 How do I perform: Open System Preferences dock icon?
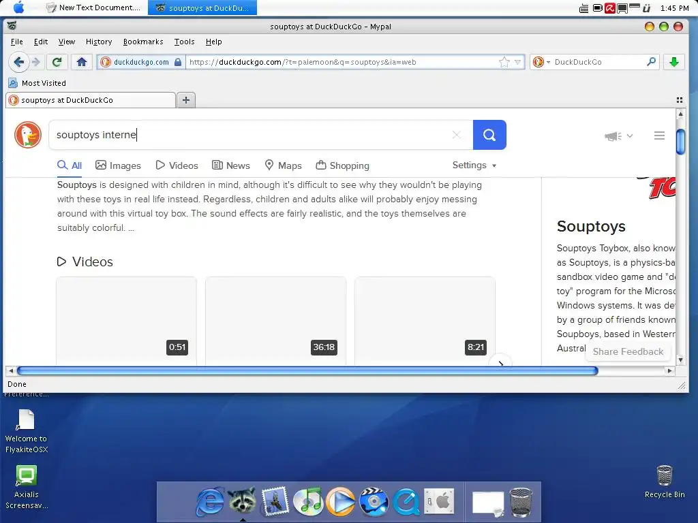439,501
